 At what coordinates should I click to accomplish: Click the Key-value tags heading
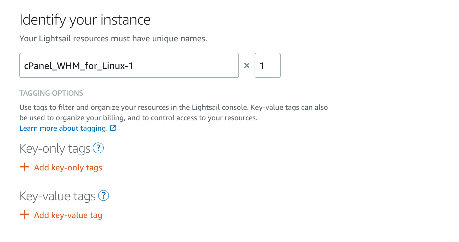pos(58,196)
